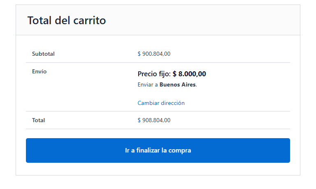Click the word "dirección" in the blue link

(172, 103)
